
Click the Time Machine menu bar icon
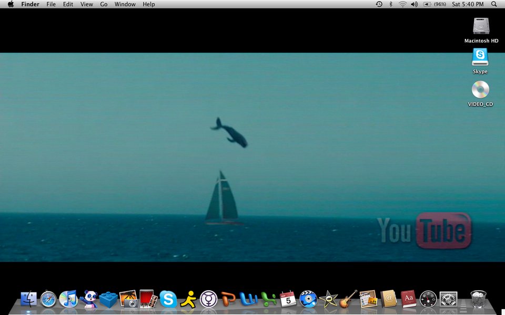pyautogui.click(x=379, y=4)
